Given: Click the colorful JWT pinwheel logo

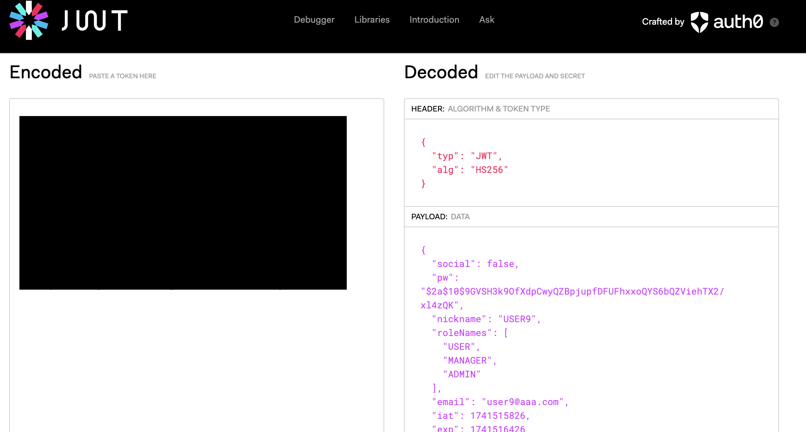Looking at the screenshot, I should coord(29,20).
